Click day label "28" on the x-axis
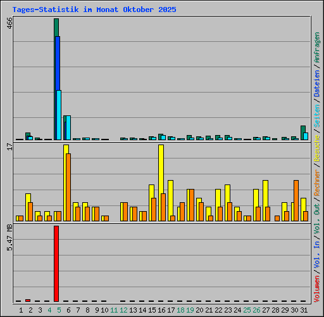Screen dimensions: 324x317 click(275, 310)
